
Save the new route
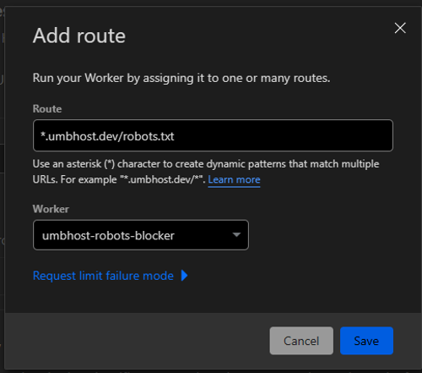pyautogui.click(x=366, y=341)
